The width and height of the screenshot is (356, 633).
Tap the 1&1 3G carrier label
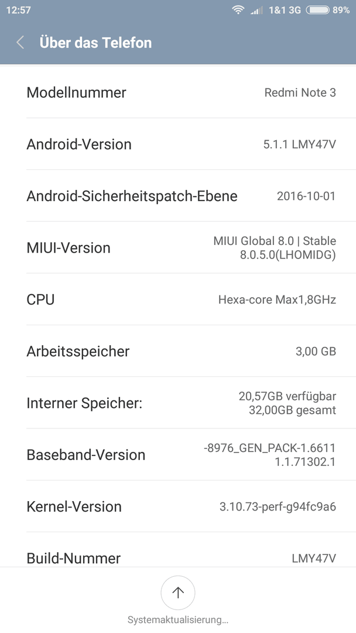pyautogui.click(x=285, y=10)
